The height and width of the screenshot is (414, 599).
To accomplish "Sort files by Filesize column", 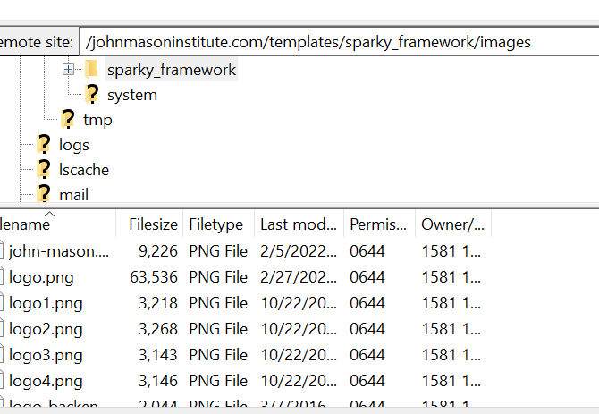I will pos(149,224).
